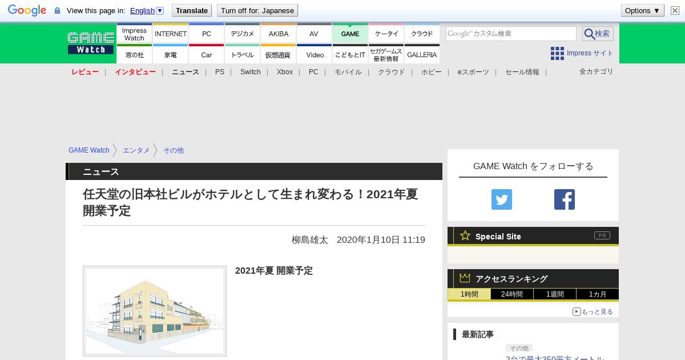Open the English language dropdown
The height and width of the screenshot is (360, 685).
147,10
